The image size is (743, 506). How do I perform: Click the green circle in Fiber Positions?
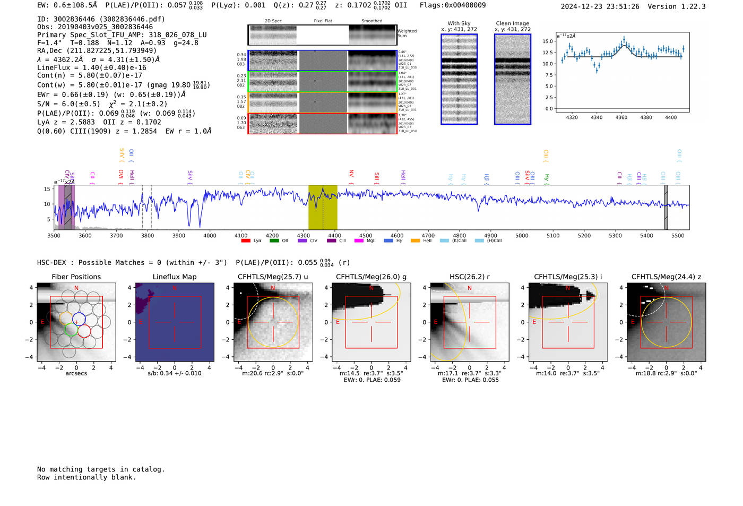pyautogui.click(x=71, y=330)
